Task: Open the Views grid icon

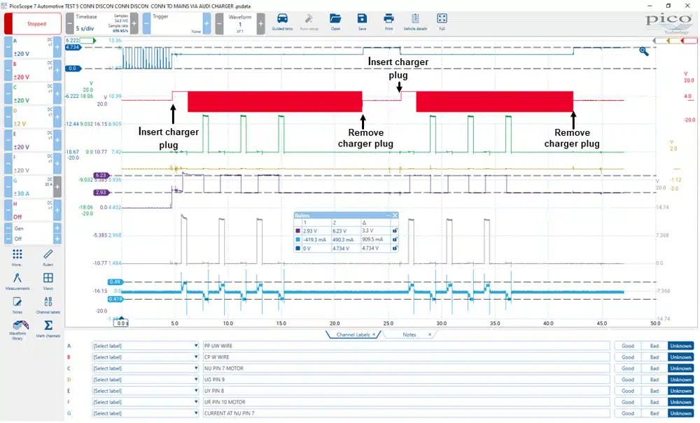Action: pos(48,278)
